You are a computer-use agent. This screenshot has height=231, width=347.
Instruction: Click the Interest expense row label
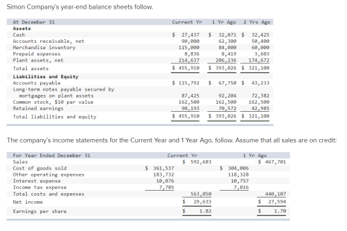(37, 181)
